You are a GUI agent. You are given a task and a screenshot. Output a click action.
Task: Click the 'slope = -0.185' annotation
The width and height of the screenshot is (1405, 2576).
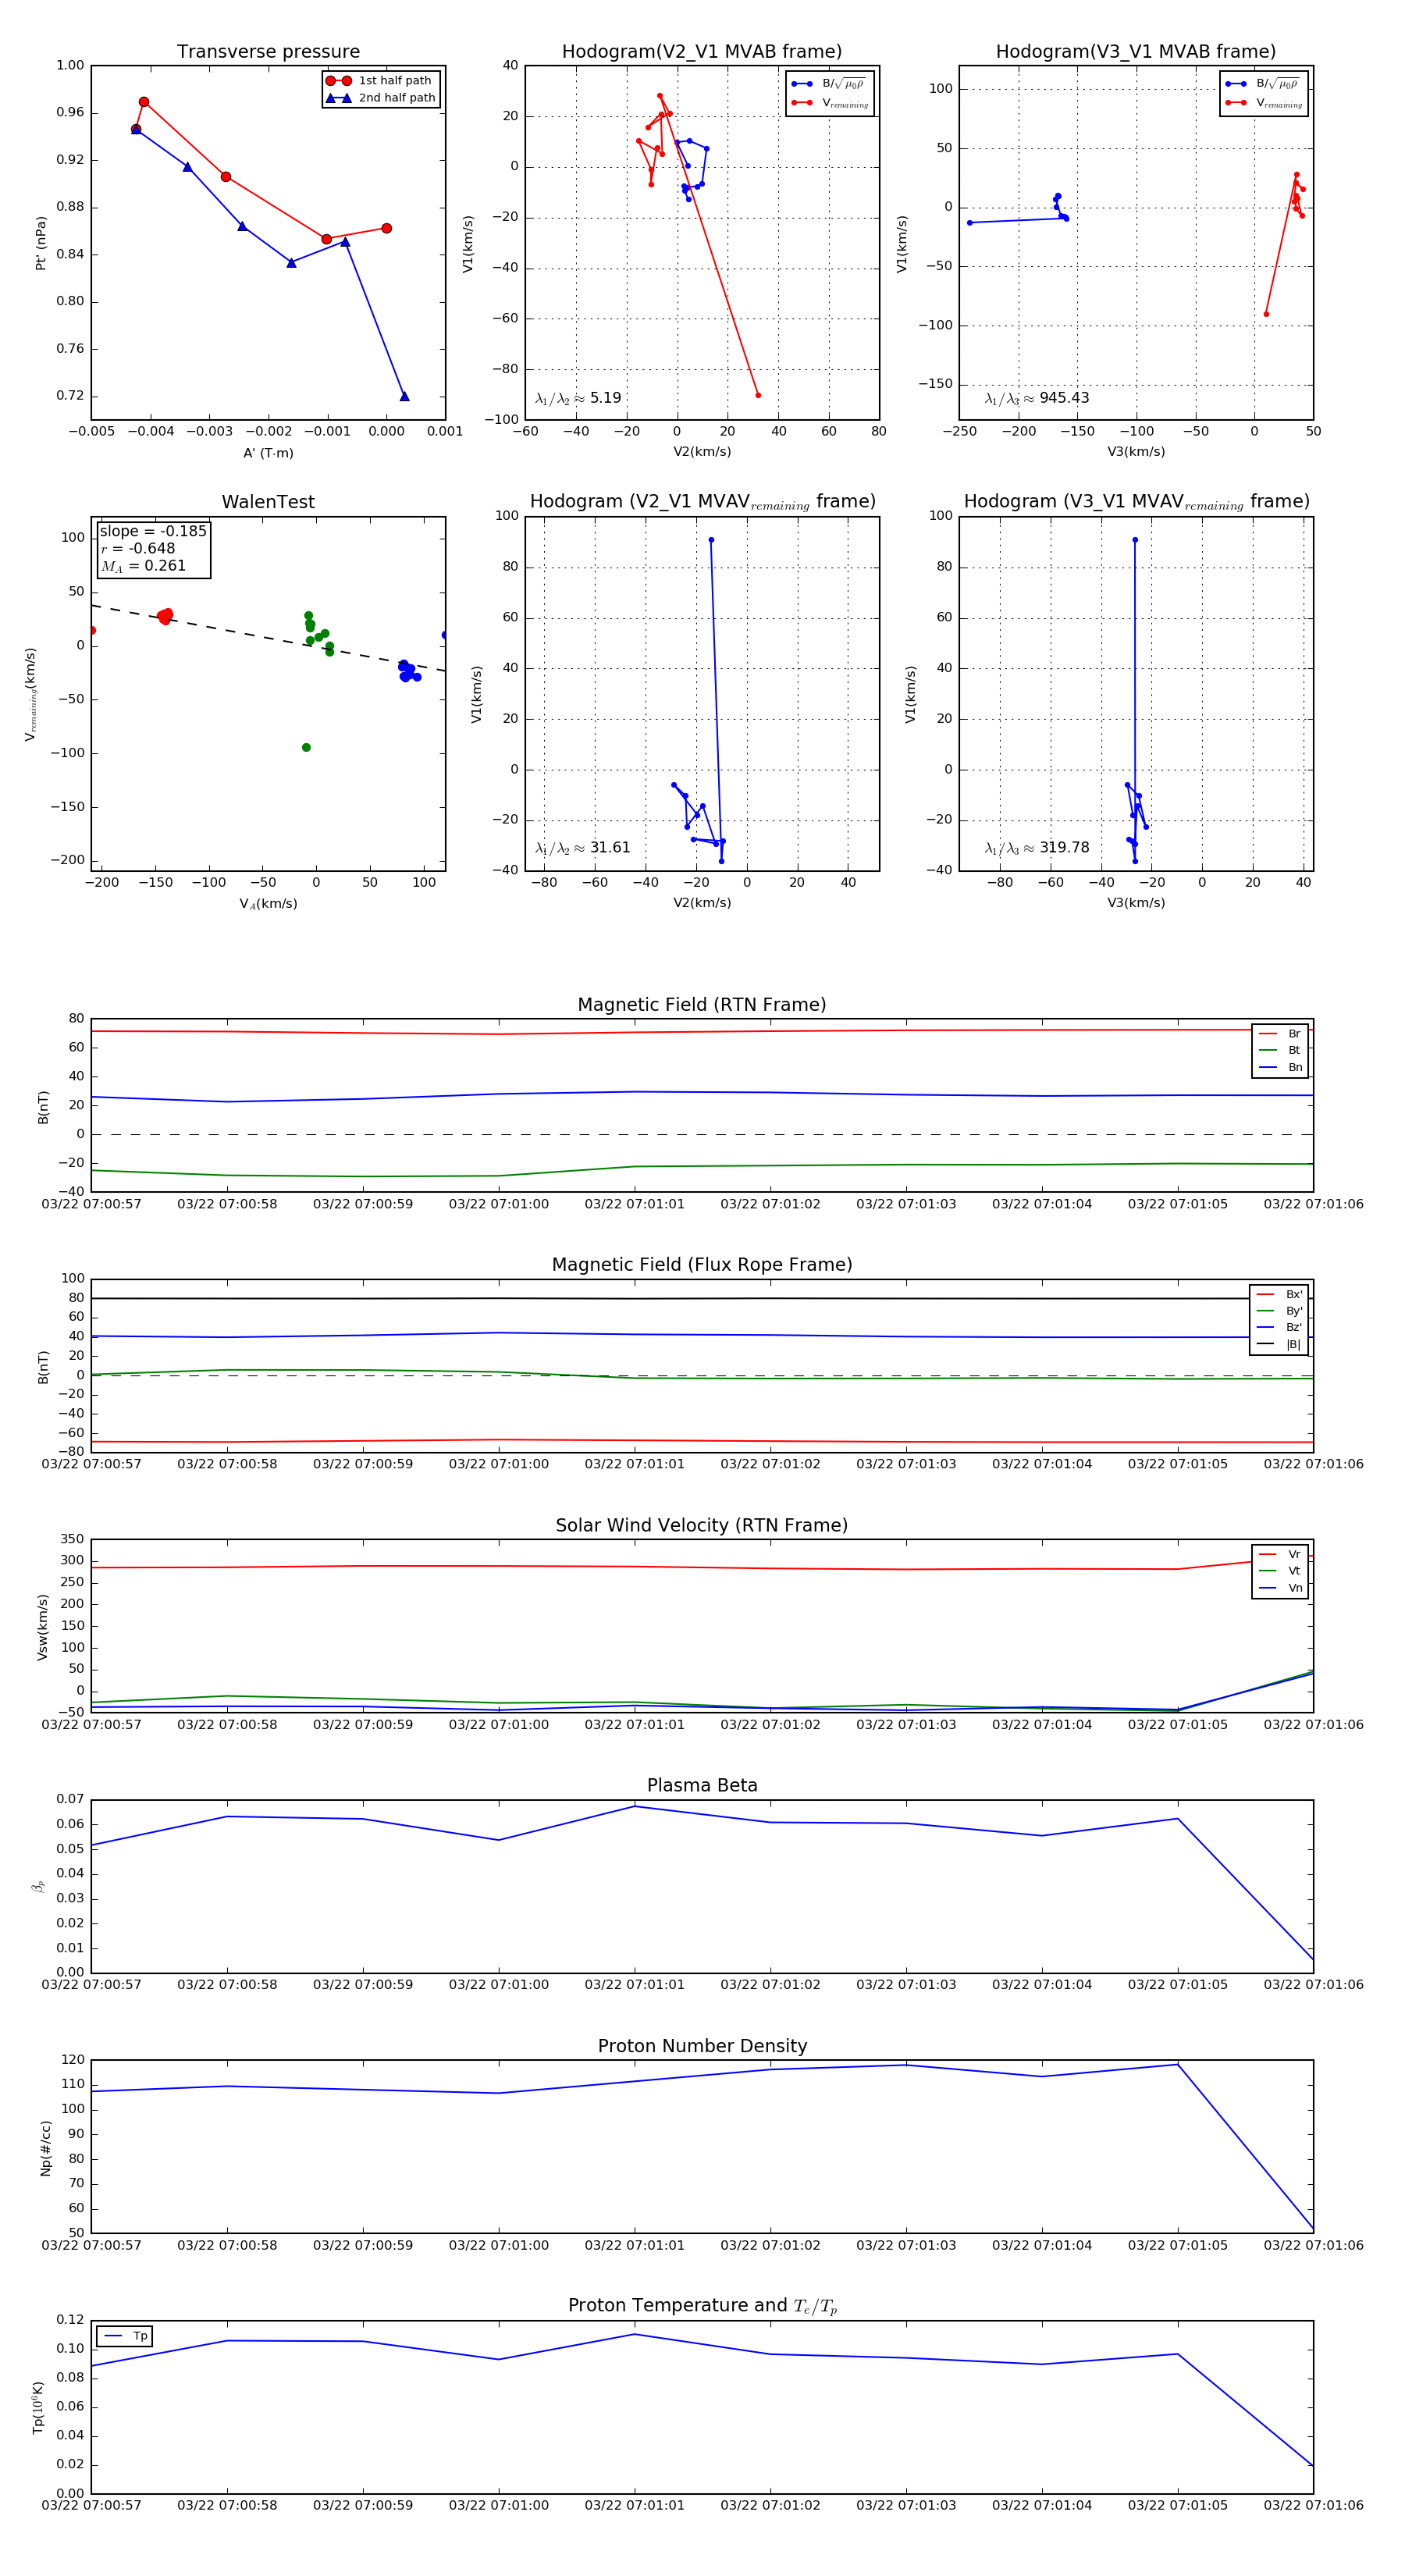point(153,531)
